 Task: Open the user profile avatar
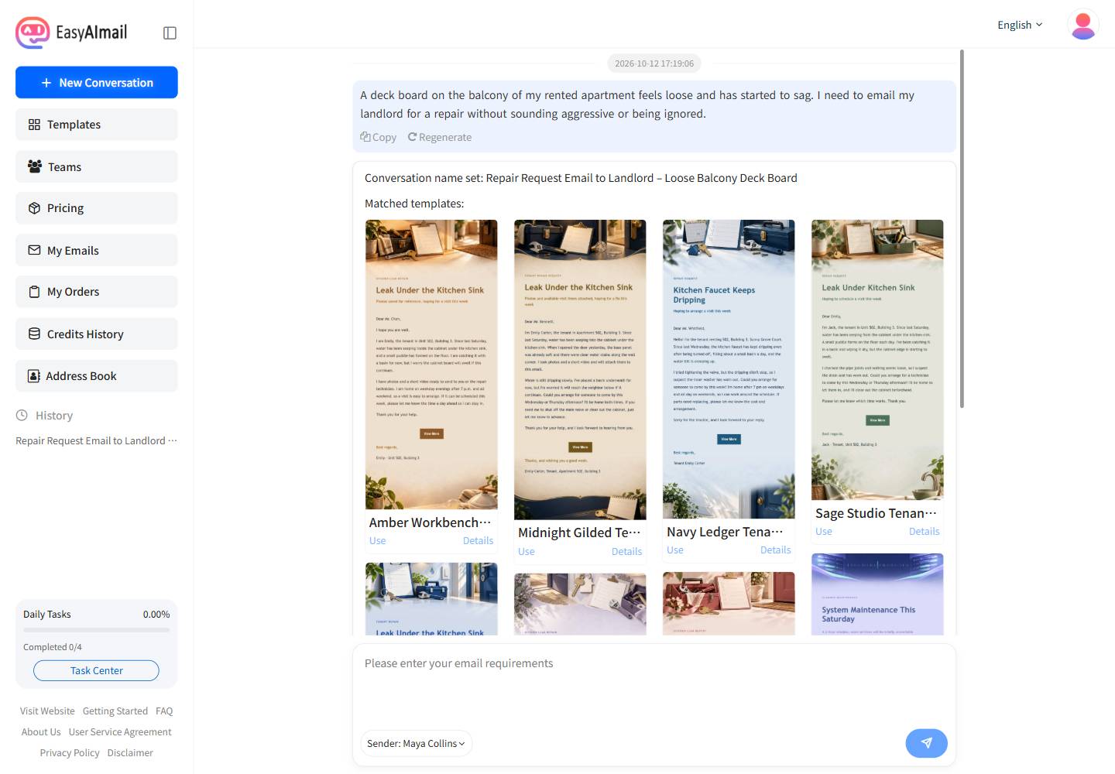point(1082,25)
